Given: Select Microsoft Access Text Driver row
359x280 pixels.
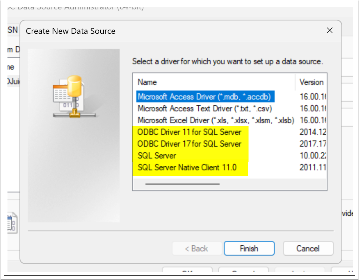Looking at the screenshot, I should (x=205, y=108).
